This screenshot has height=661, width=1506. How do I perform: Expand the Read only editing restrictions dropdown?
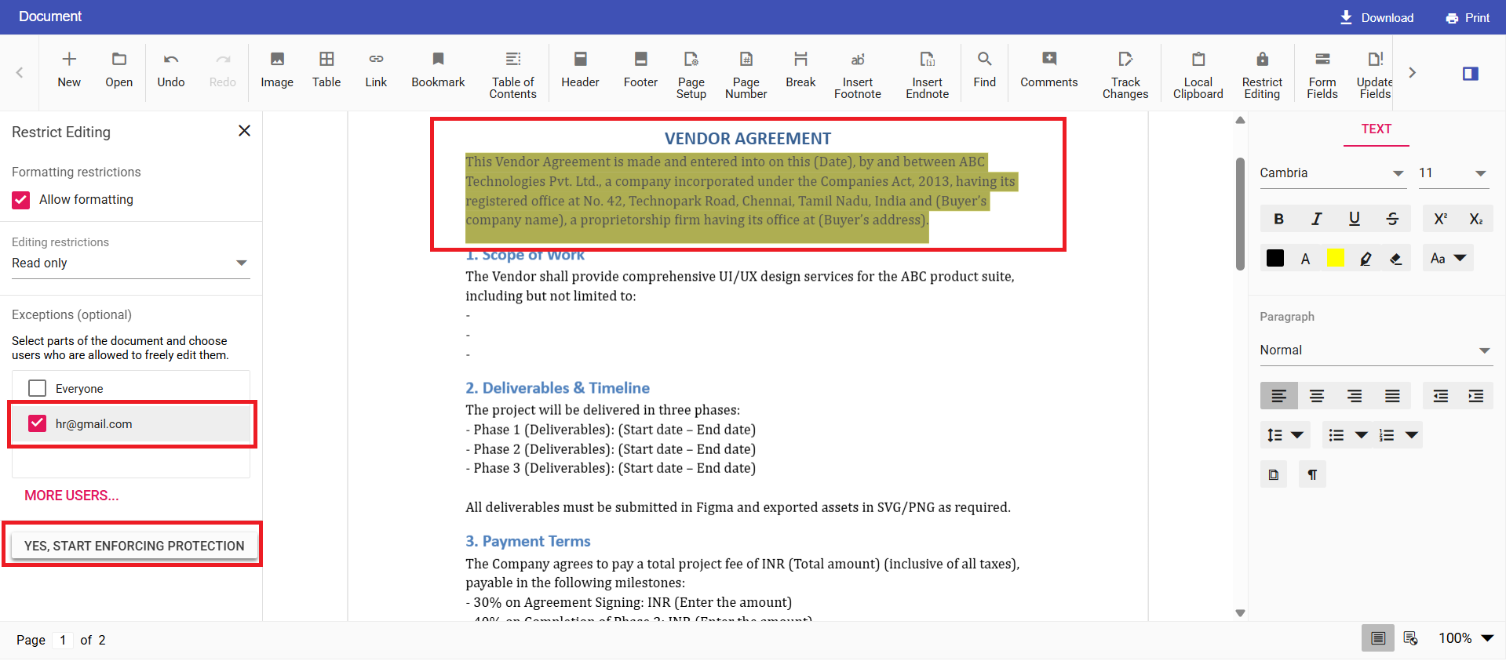click(241, 263)
